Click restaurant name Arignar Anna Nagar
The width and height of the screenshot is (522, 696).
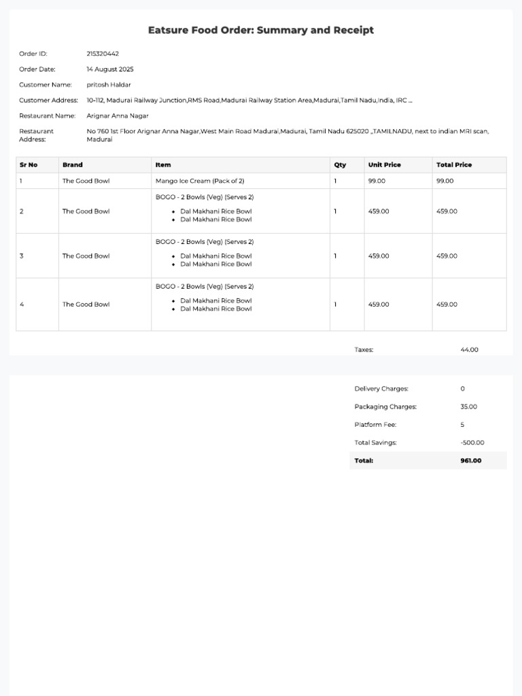pos(118,116)
